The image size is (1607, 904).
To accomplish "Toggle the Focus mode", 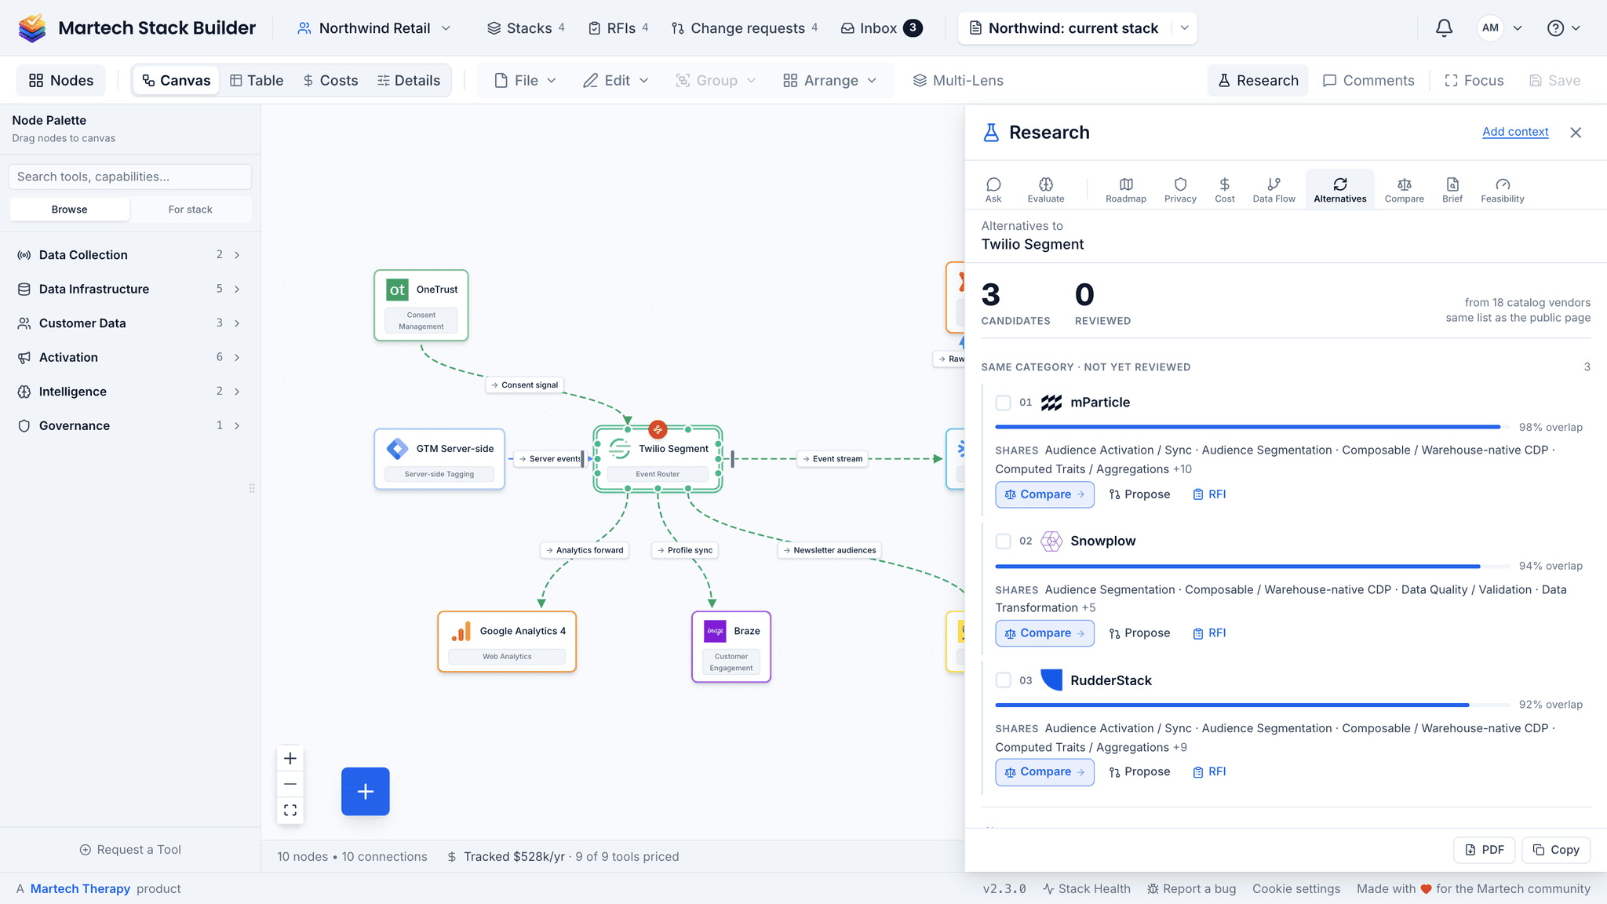I will 1474,81.
